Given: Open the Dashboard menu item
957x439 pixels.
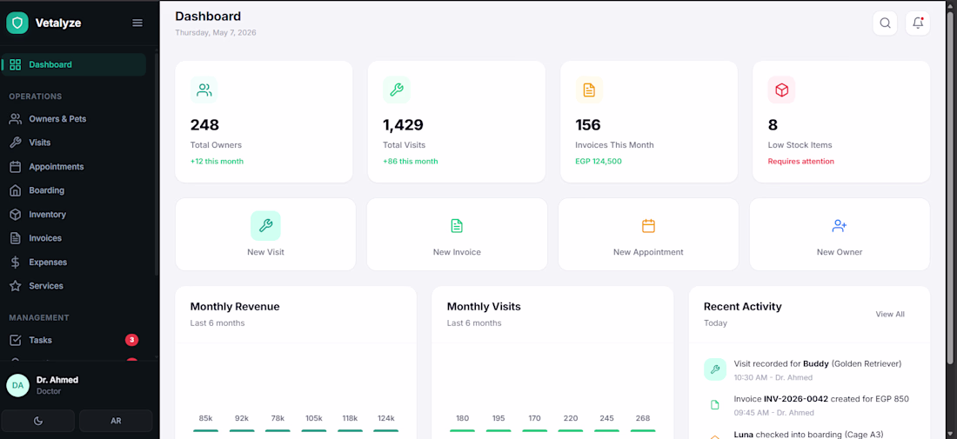Looking at the screenshot, I should (x=74, y=64).
